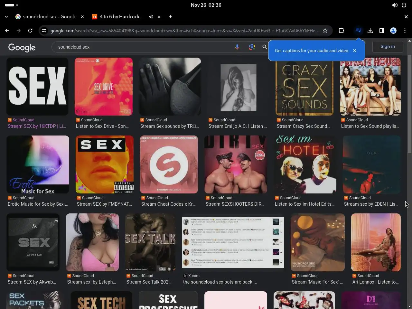Viewport: 412px width, 309px height.
Task: Open 'Ari Lennox | Listen to...' link
Action: 376,282
